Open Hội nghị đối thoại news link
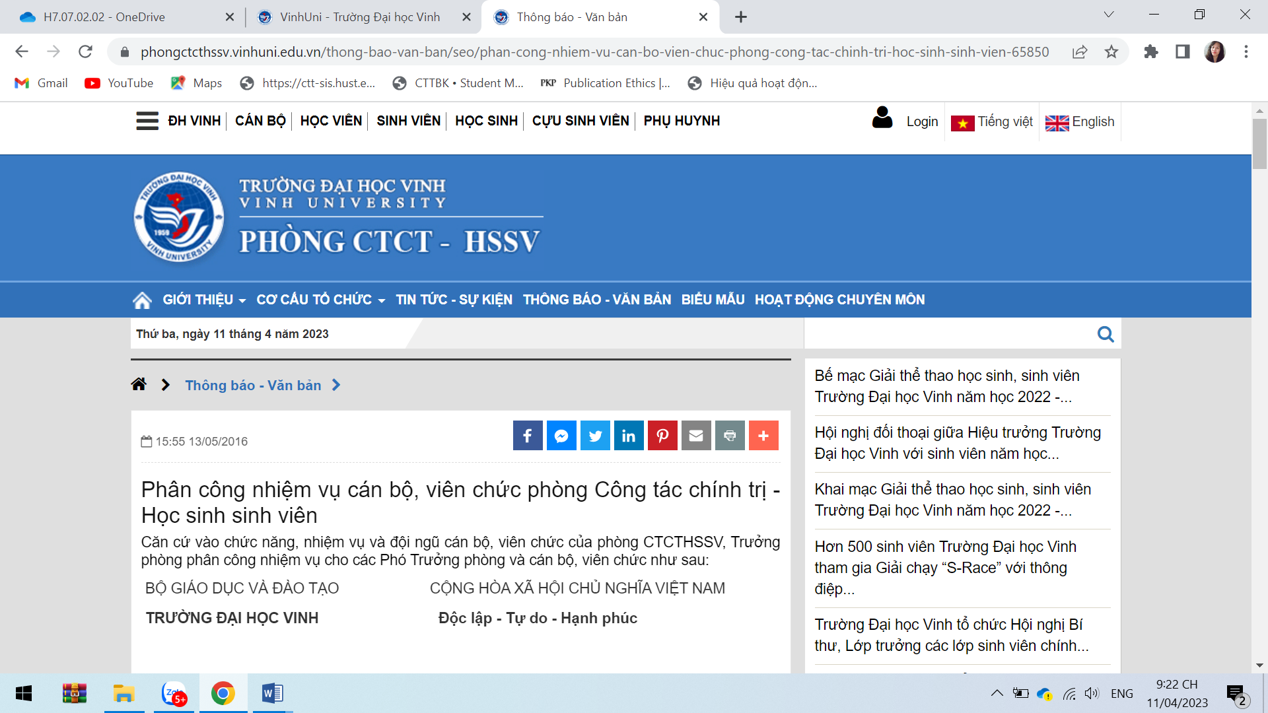 (x=958, y=443)
